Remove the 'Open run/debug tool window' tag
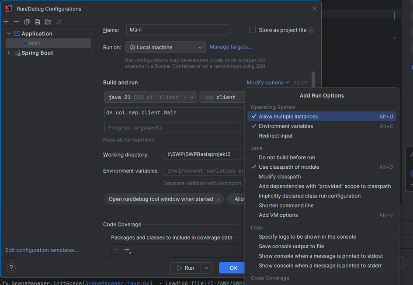 (219, 199)
